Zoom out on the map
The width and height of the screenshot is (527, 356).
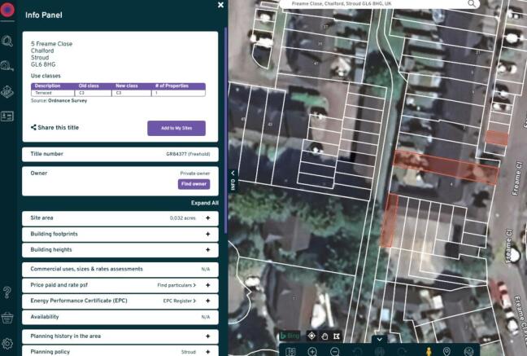[x=334, y=351]
